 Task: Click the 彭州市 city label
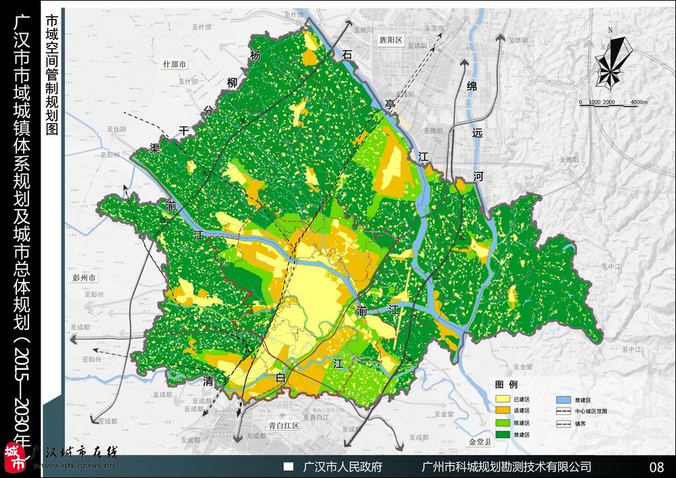(85, 277)
